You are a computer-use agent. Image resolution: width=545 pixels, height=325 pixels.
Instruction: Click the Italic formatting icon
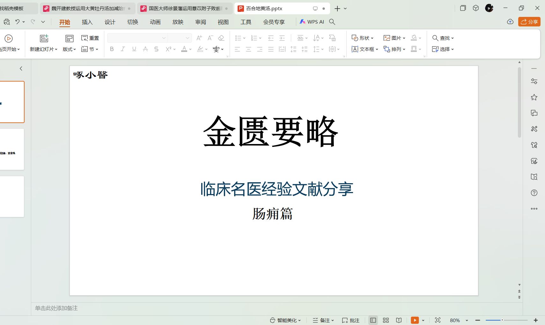point(123,49)
